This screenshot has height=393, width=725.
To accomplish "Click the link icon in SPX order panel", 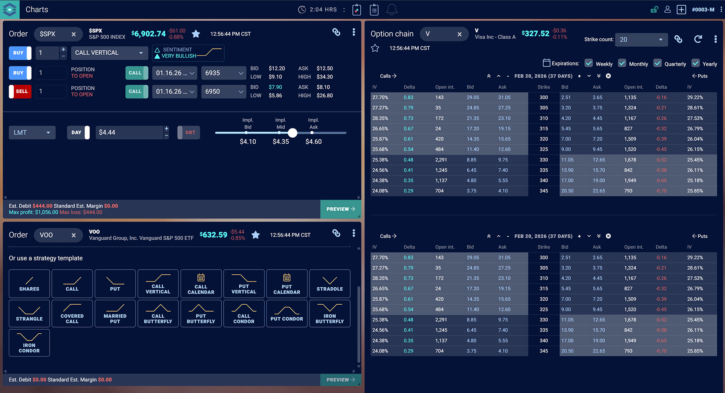I will [x=336, y=32].
